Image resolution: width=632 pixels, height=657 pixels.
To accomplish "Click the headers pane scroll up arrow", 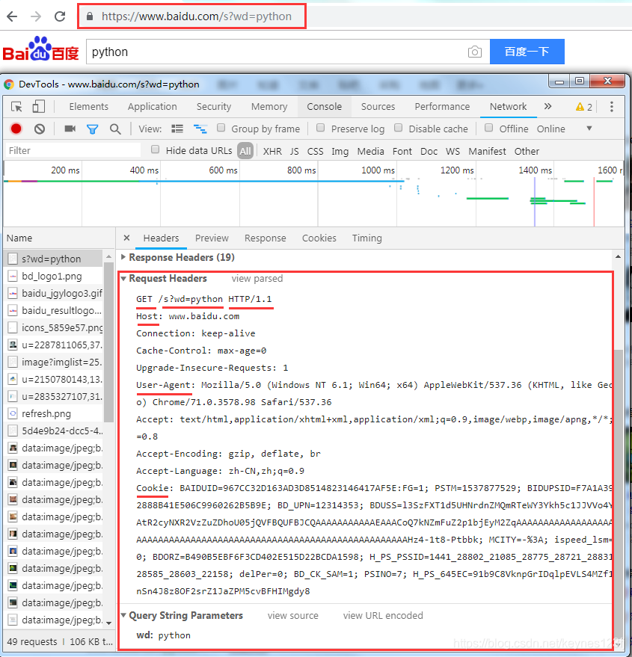I will click(618, 256).
